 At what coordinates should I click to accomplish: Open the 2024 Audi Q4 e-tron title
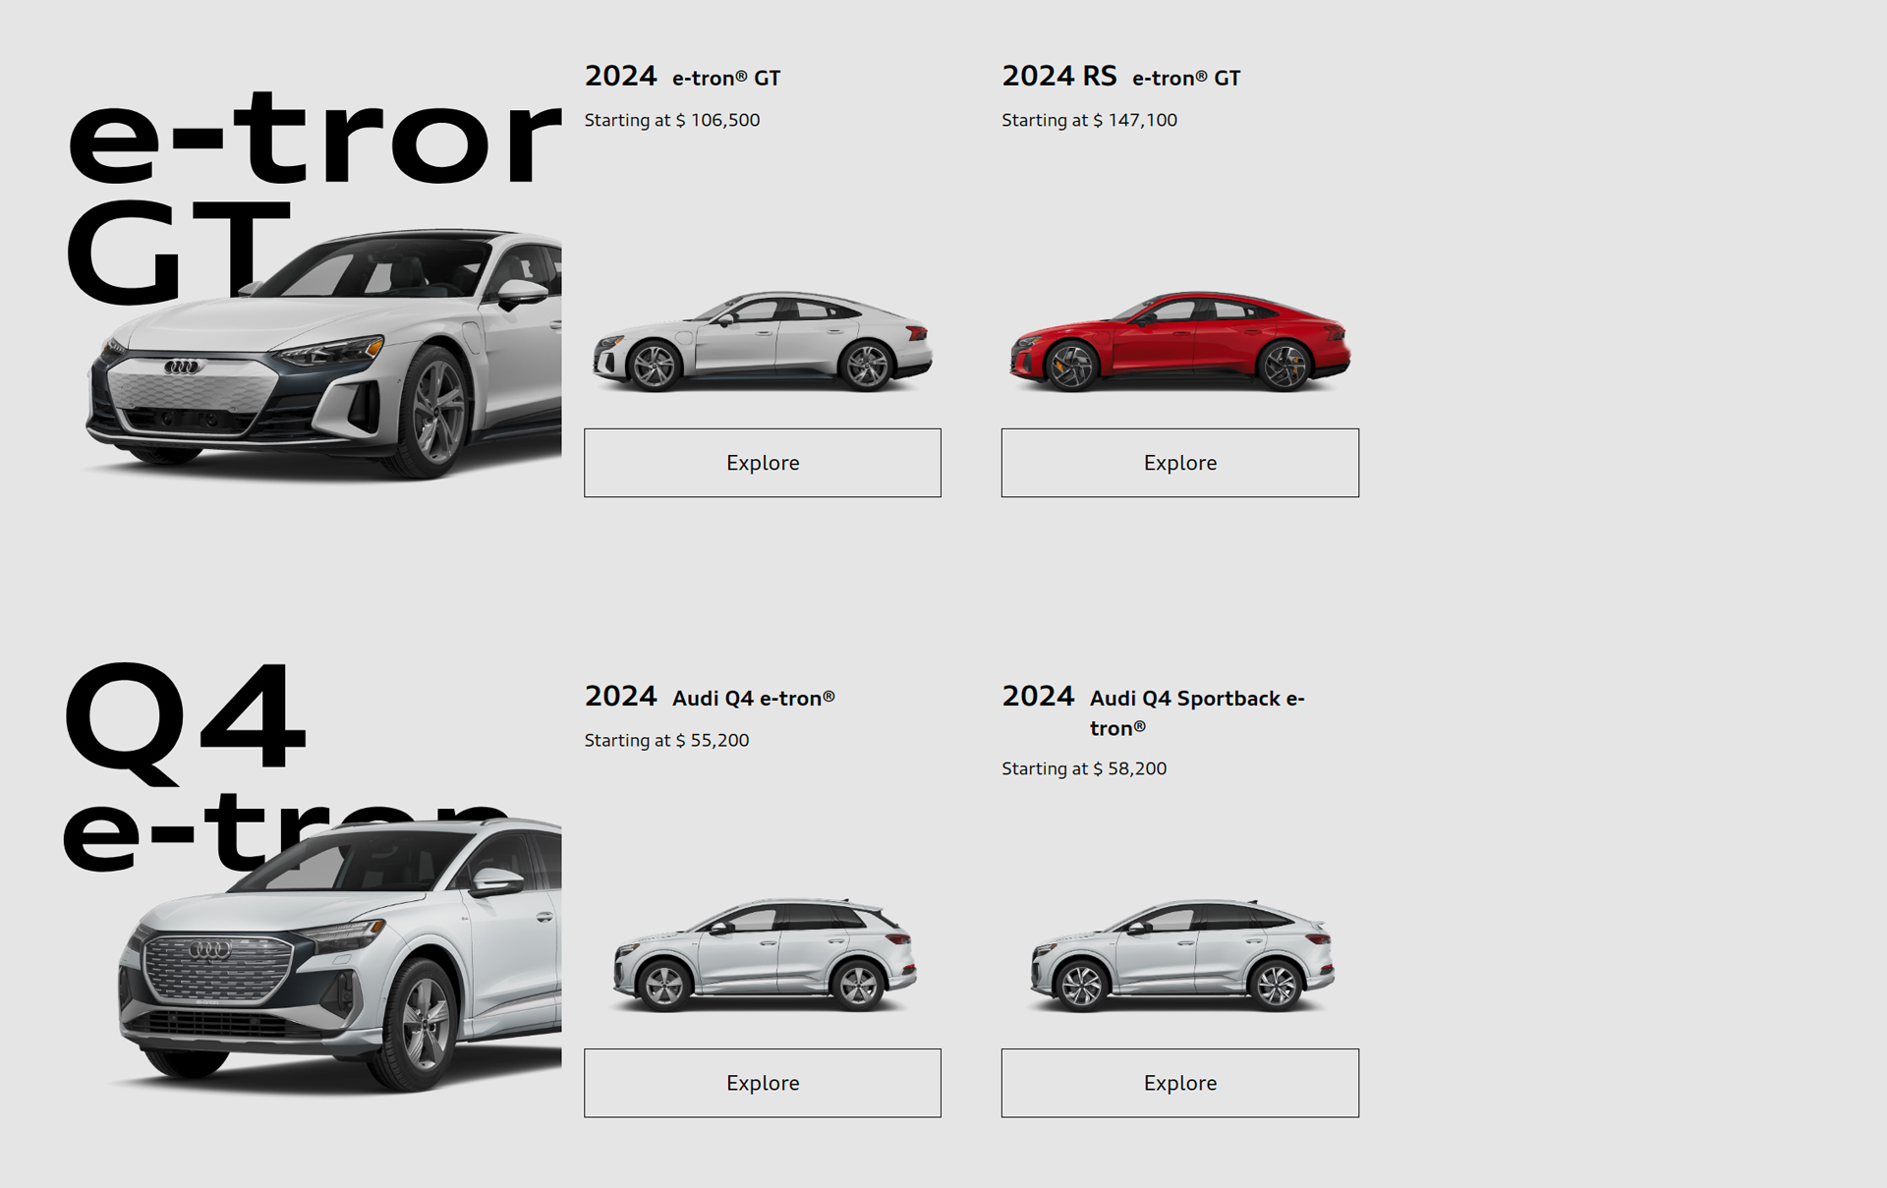710,697
